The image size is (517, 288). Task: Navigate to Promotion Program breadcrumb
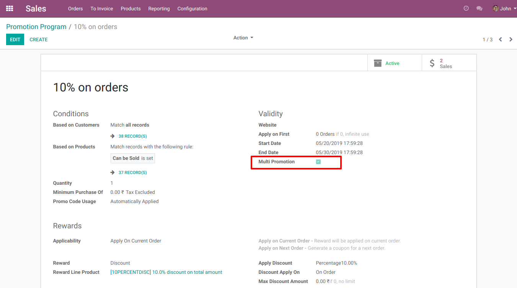(36, 27)
